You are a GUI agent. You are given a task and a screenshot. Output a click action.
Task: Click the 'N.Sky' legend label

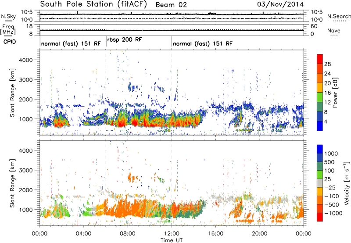click(8, 16)
